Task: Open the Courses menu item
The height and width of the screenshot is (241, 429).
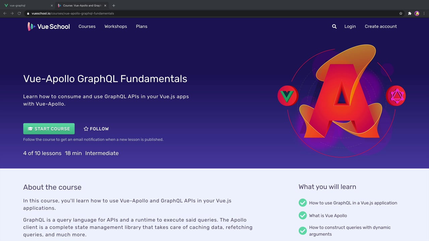Action: [x=87, y=26]
